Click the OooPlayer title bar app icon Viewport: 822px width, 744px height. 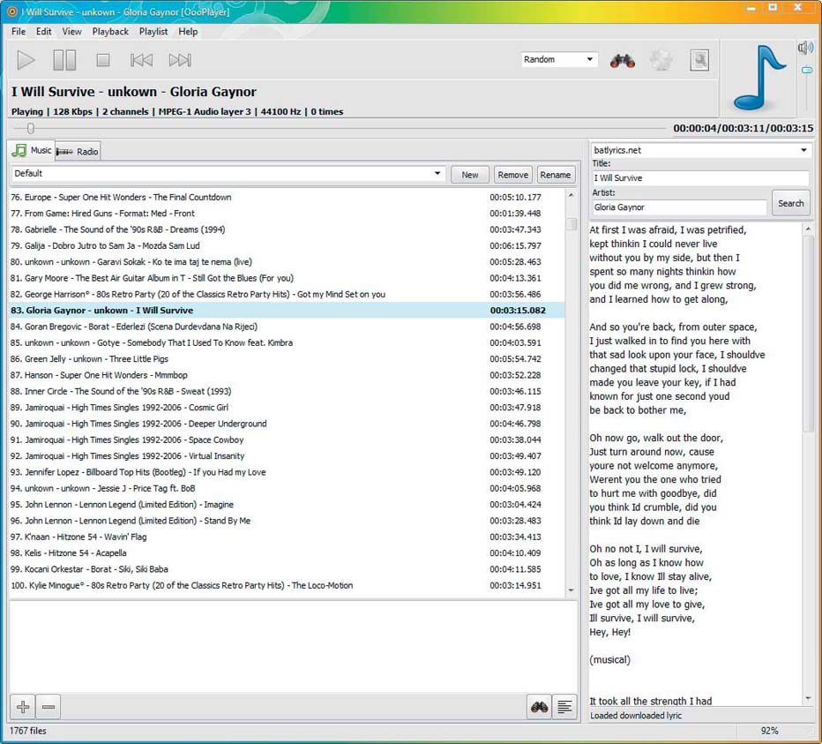11,11
